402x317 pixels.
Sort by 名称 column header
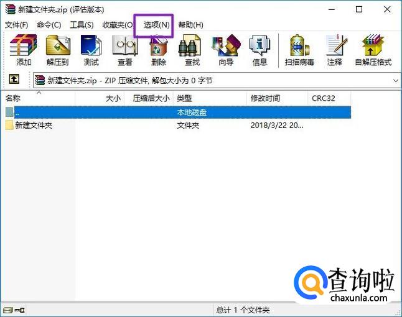pyautogui.click(x=39, y=98)
